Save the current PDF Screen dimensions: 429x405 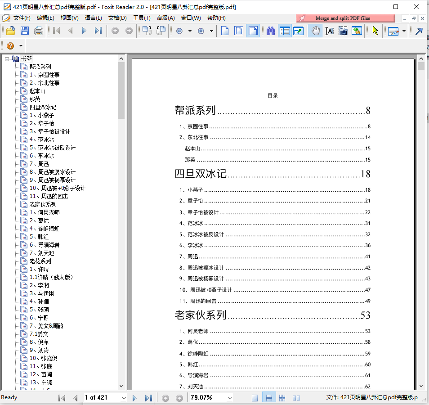pos(25,31)
